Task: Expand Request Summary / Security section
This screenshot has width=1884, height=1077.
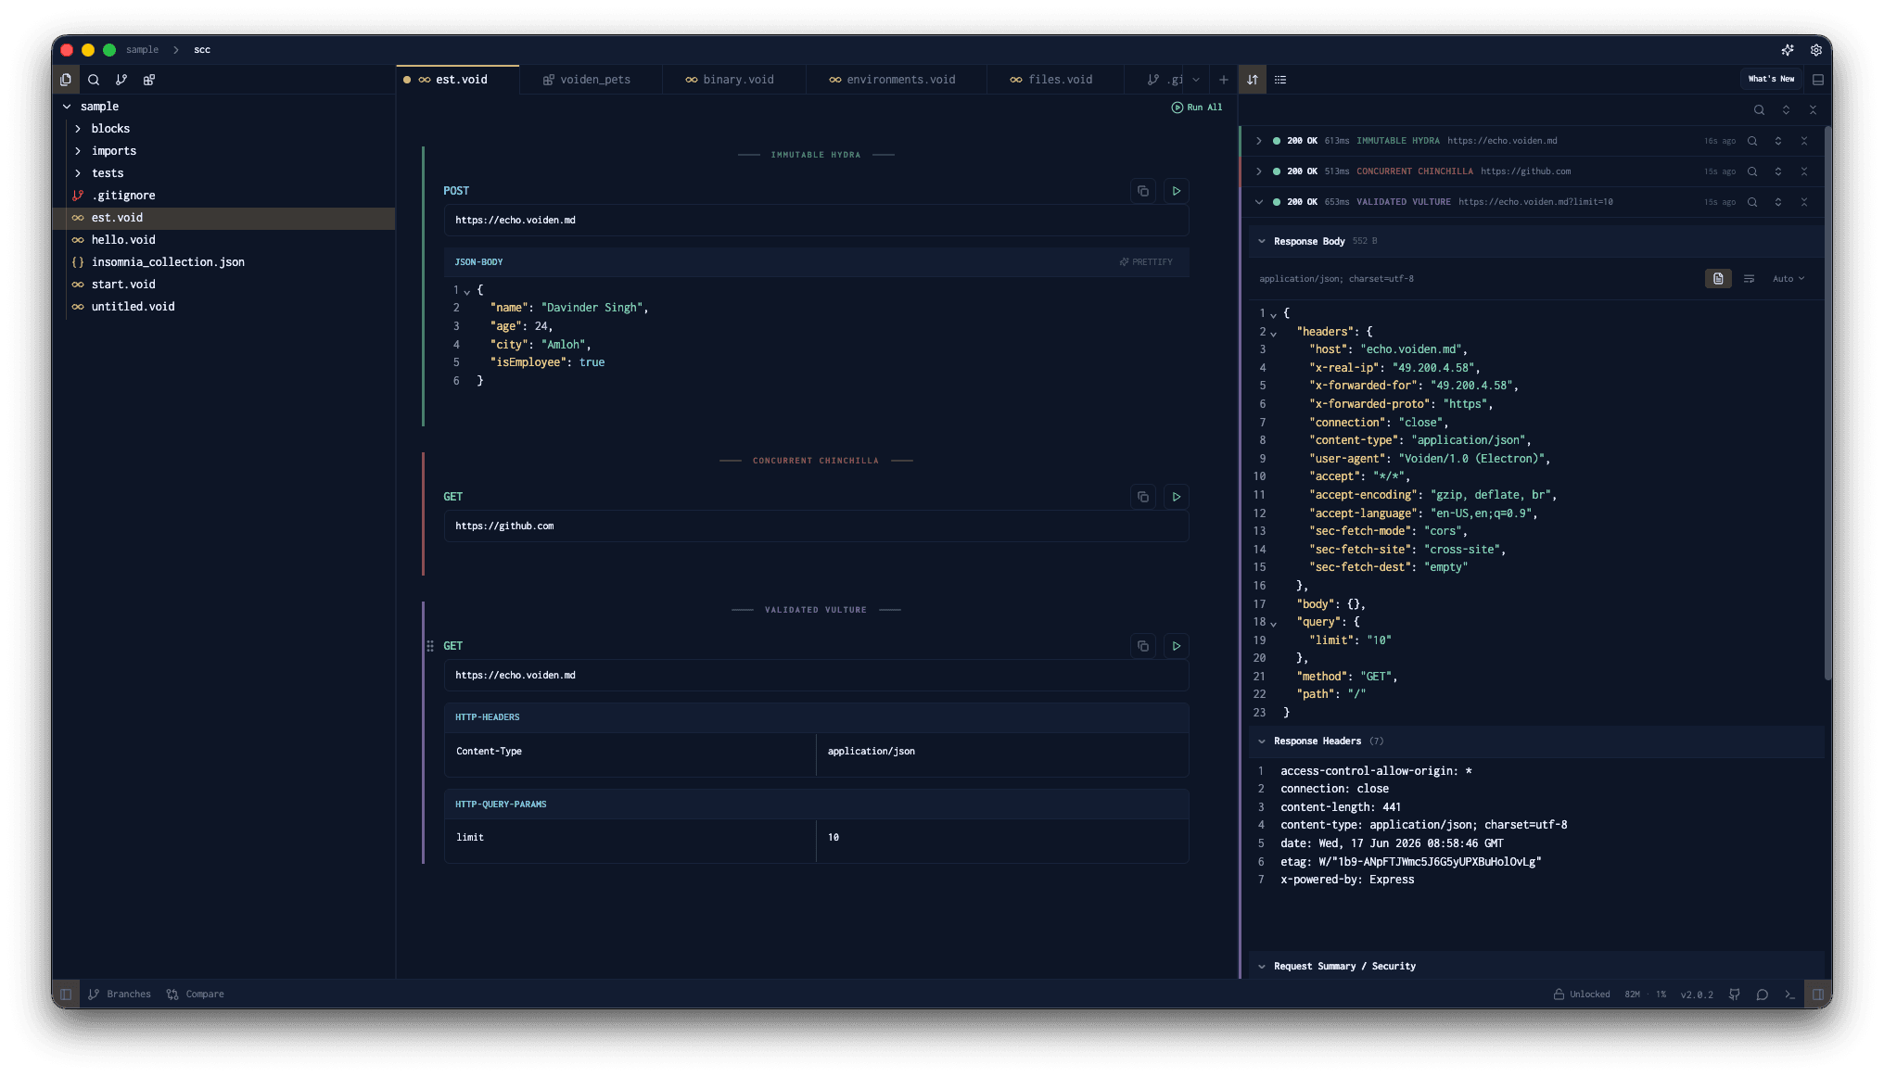Action: [1262, 967]
